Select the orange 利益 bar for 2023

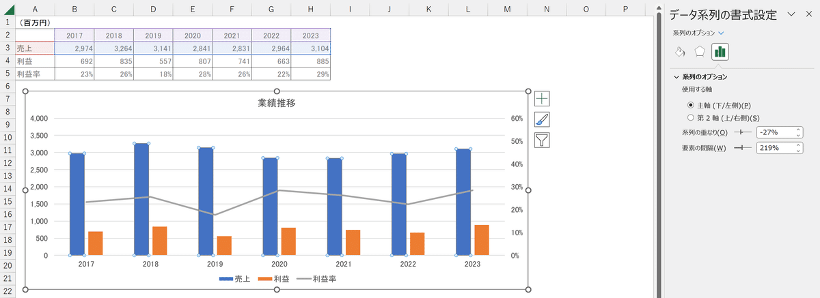coord(481,239)
